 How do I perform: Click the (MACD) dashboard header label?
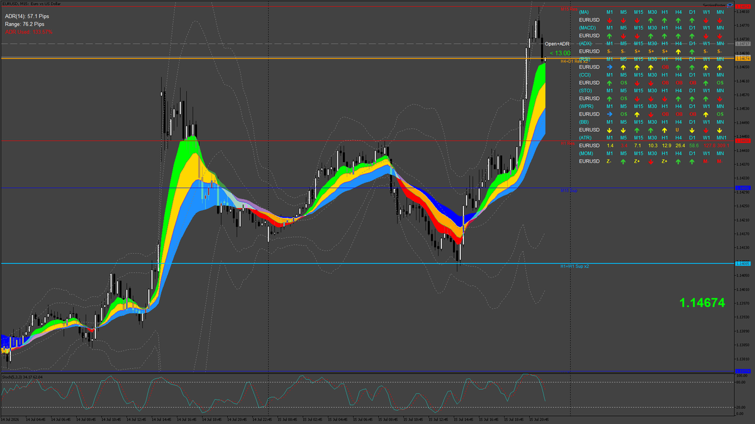pos(588,28)
